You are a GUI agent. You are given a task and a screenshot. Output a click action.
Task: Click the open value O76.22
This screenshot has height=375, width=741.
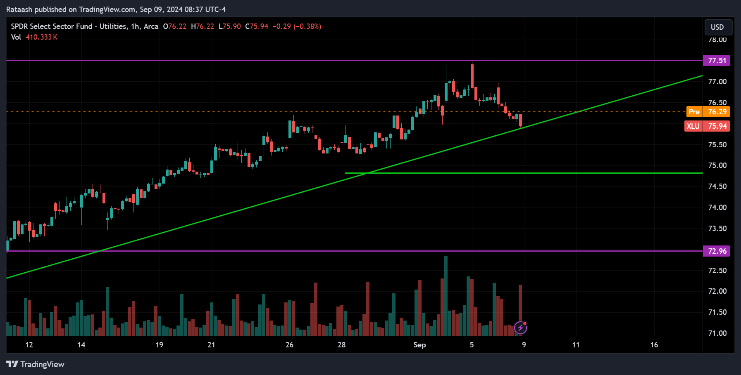pyautogui.click(x=175, y=26)
